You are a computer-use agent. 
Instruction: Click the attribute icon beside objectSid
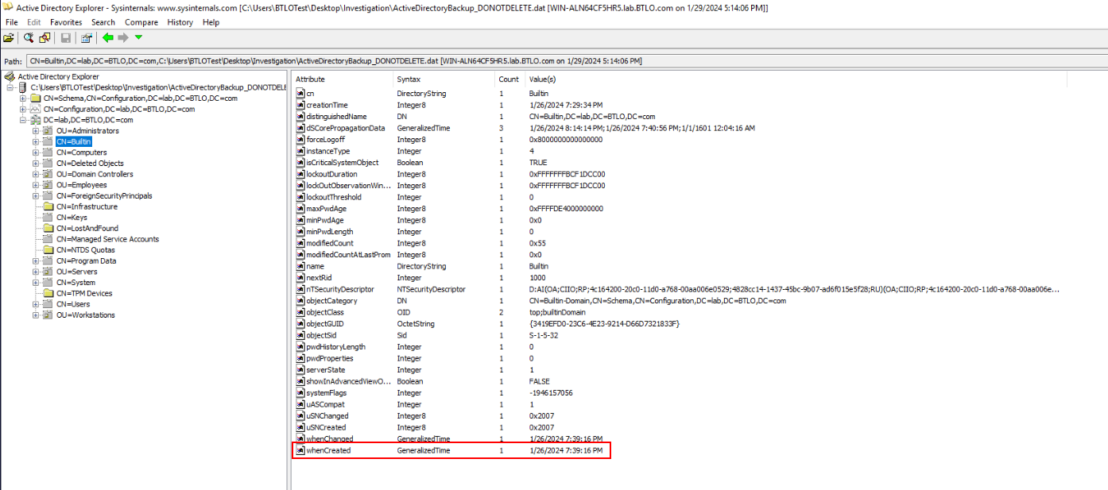pos(300,335)
